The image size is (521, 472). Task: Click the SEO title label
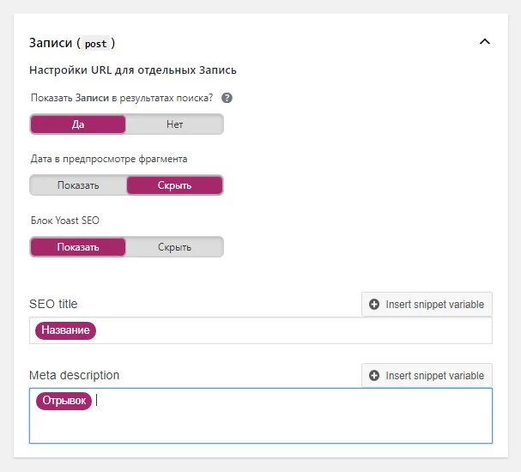pos(53,304)
